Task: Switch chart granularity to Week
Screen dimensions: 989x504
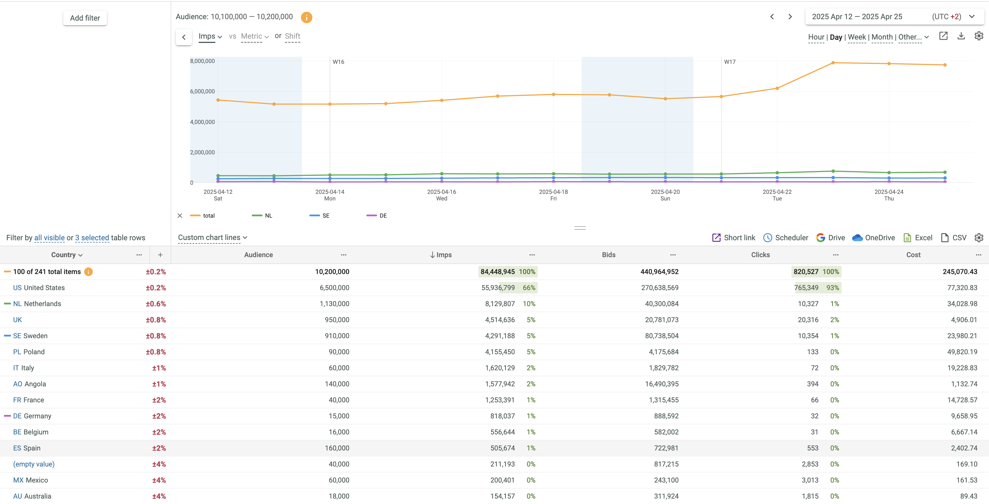Action: click(x=856, y=37)
